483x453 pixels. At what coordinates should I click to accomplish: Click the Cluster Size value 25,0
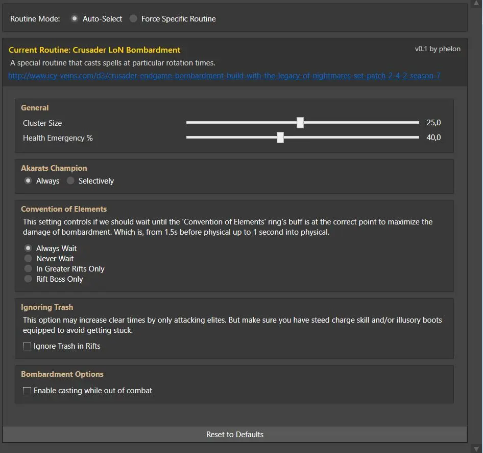point(433,122)
